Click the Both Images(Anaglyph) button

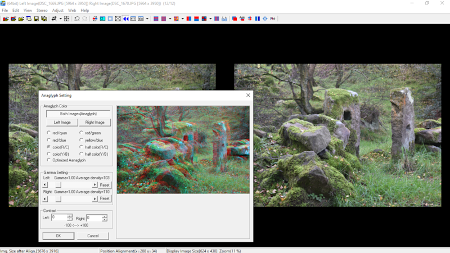pyautogui.click(x=78, y=114)
